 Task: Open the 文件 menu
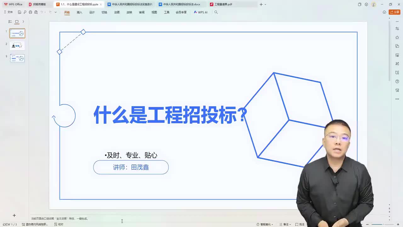pos(8,12)
